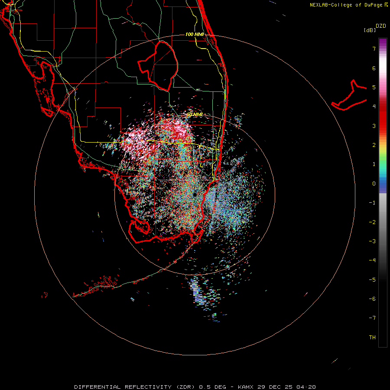Viewport: 390px width, 390px height.
Task: Click the black radar site dot at center
Action: (x=195, y=195)
